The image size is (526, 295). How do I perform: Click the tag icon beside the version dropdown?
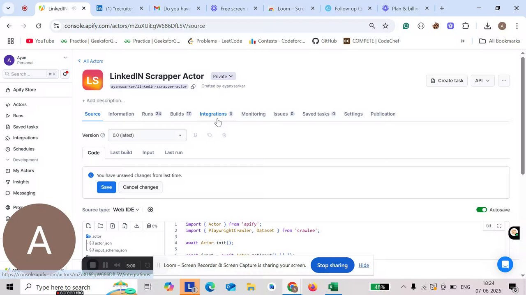[210, 135]
